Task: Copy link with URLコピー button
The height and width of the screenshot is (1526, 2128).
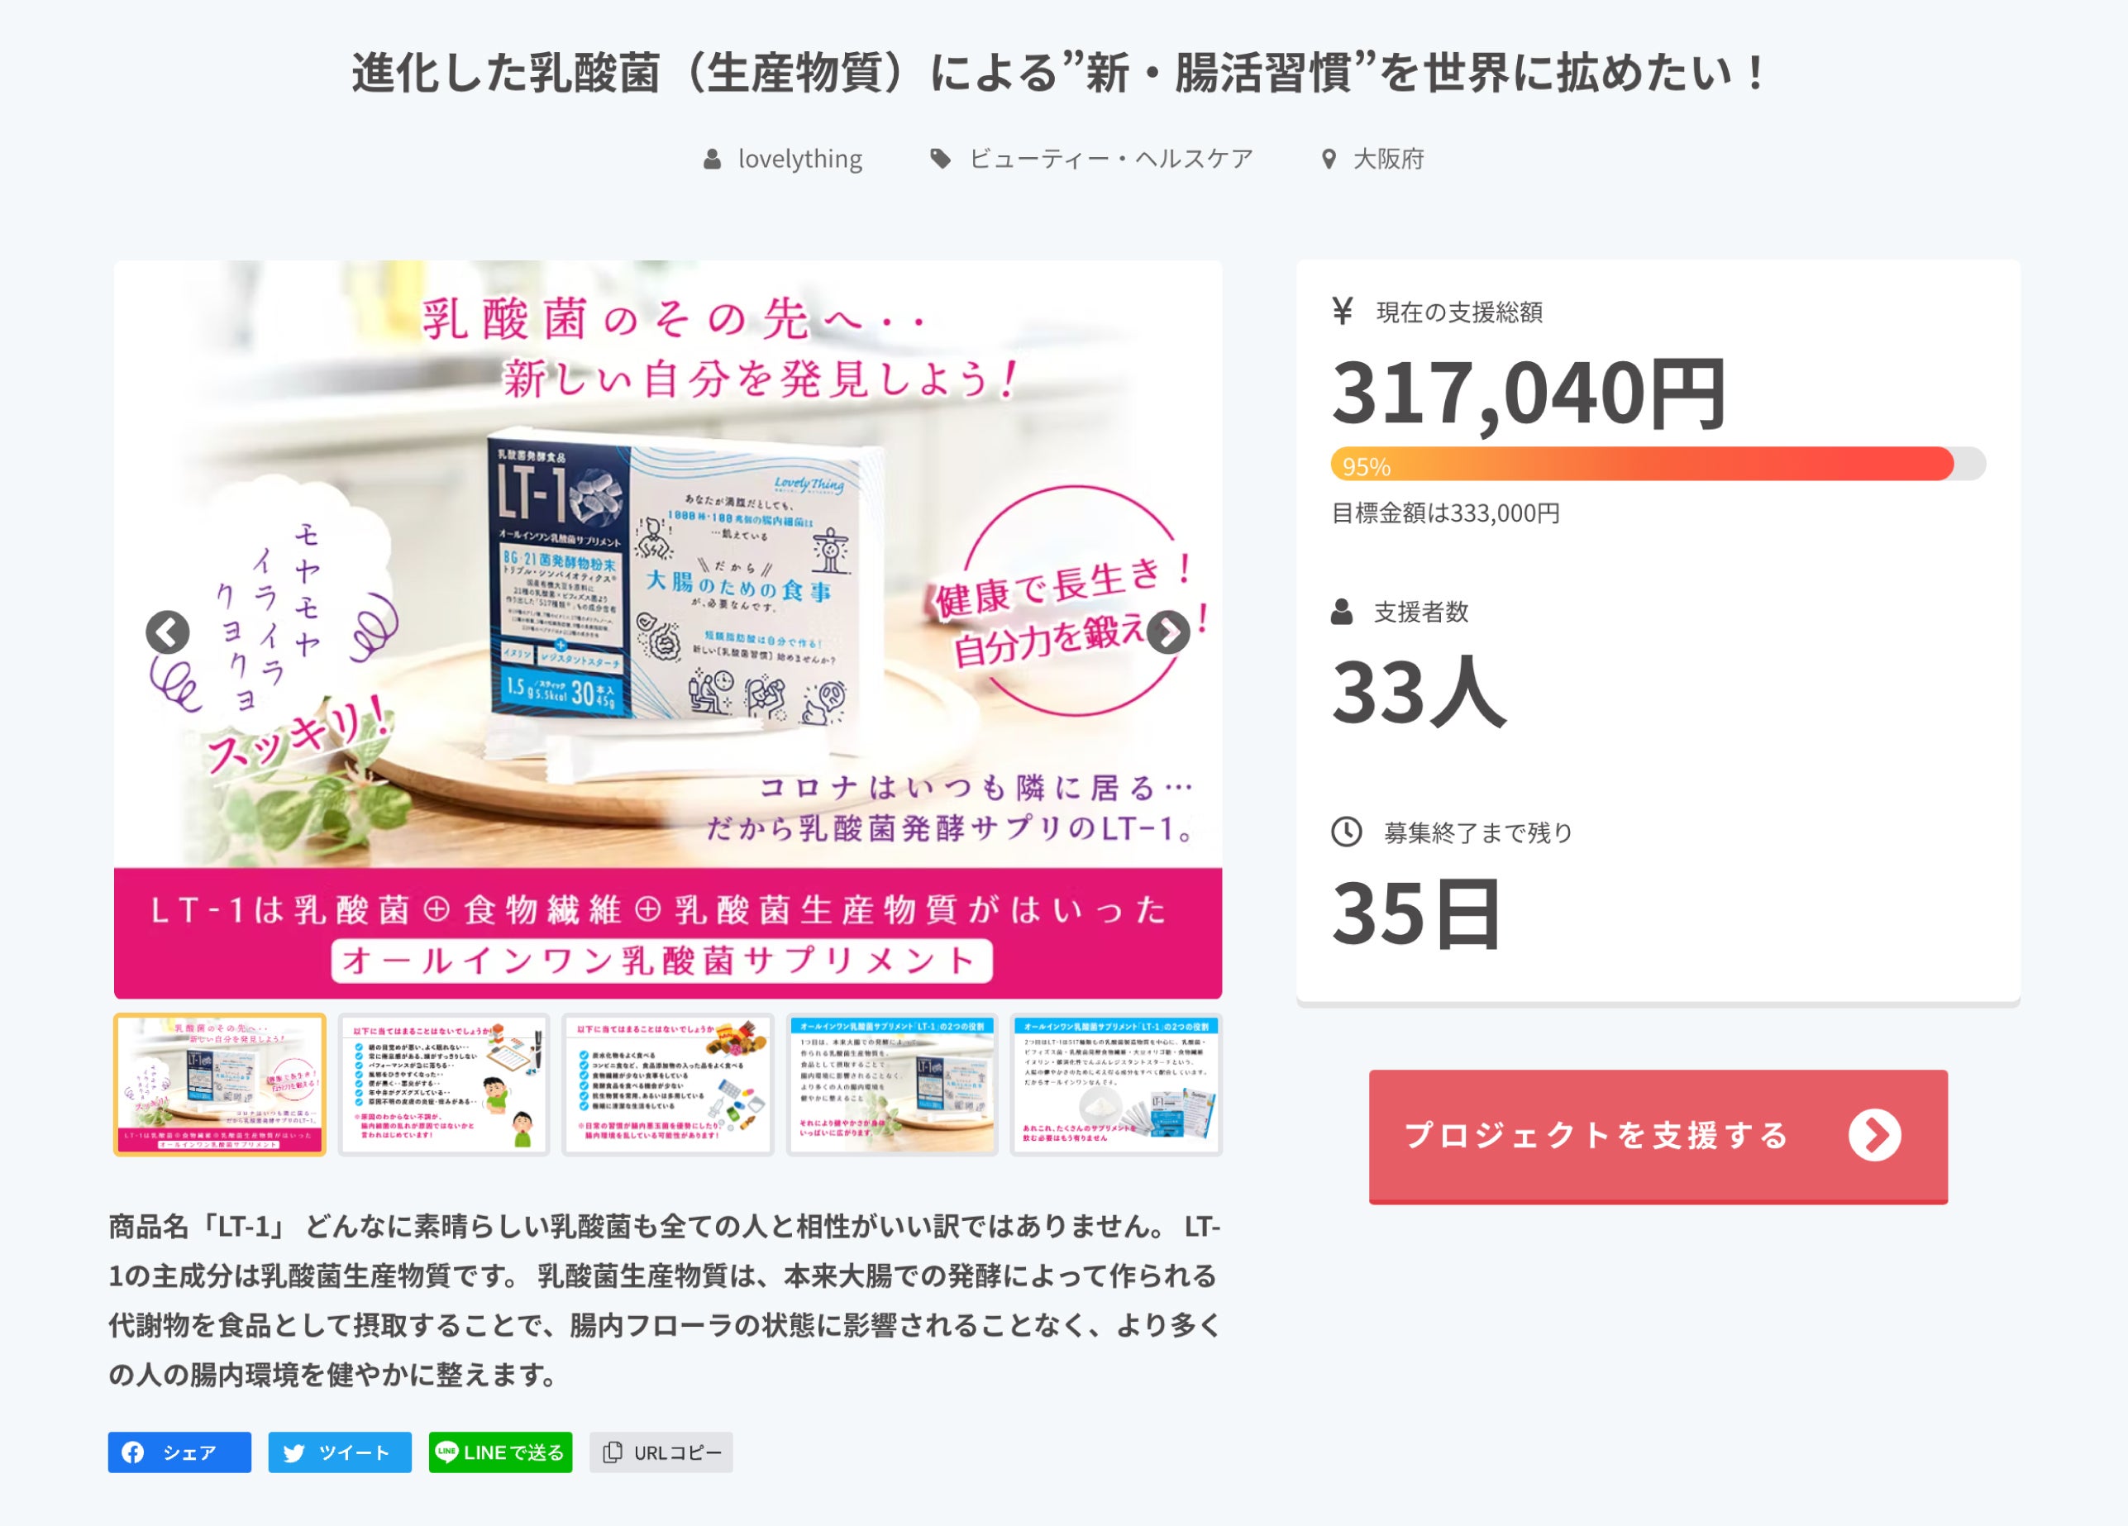Action: 661,1452
